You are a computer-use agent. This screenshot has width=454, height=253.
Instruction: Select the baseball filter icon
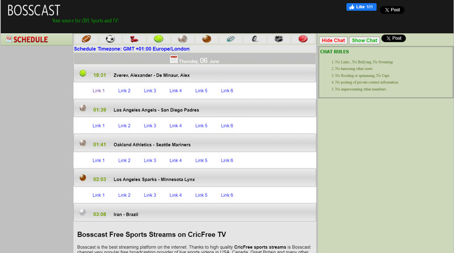point(182,39)
